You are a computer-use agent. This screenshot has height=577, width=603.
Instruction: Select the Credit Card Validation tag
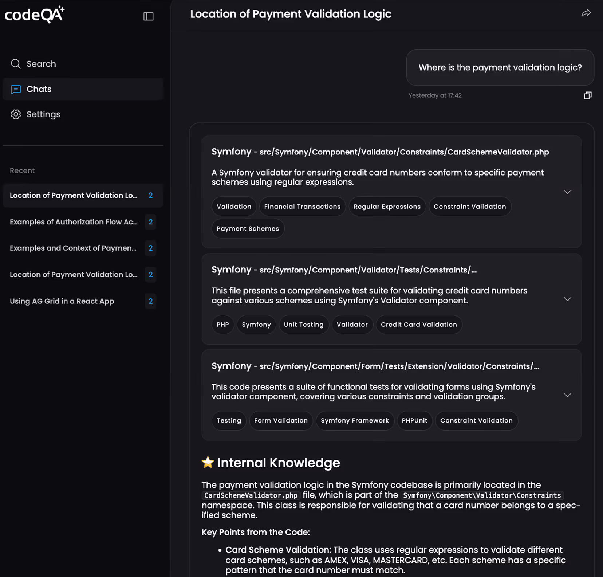[x=419, y=324]
